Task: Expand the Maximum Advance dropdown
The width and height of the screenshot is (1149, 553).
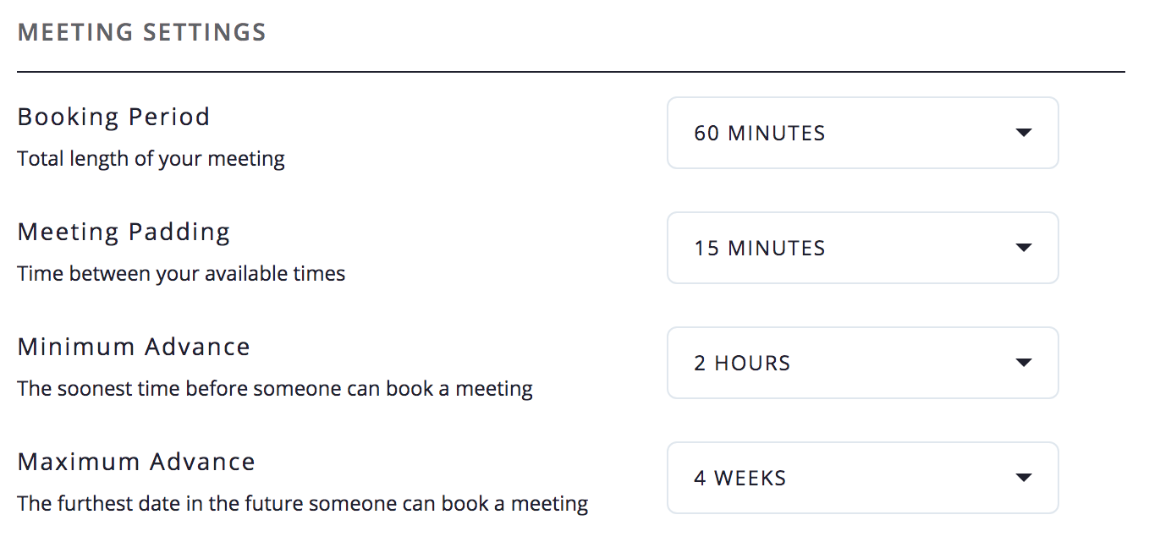Action: tap(862, 478)
